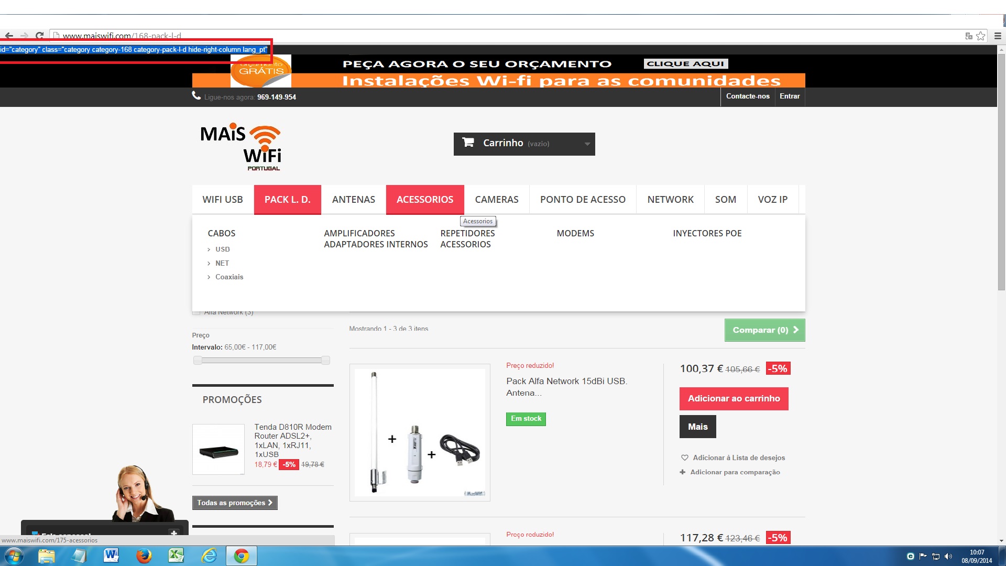Click the Pack Alfa Network product image
The width and height of the screenshot is (1006, 566).
pyautogui.click(x=420, y=432)
